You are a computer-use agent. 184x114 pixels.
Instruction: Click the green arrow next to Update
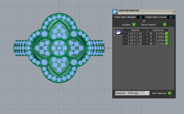pos(134,25)
